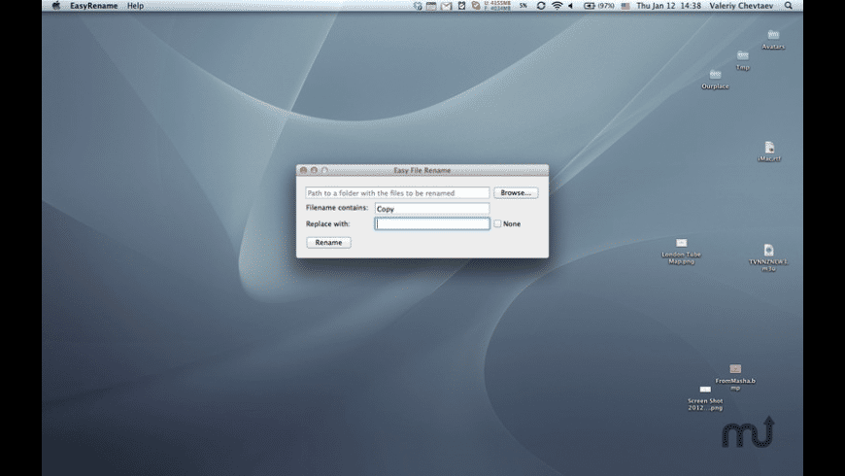
Task: Select the Ourplace folder on desktop
Action: [x=715, y=80]
